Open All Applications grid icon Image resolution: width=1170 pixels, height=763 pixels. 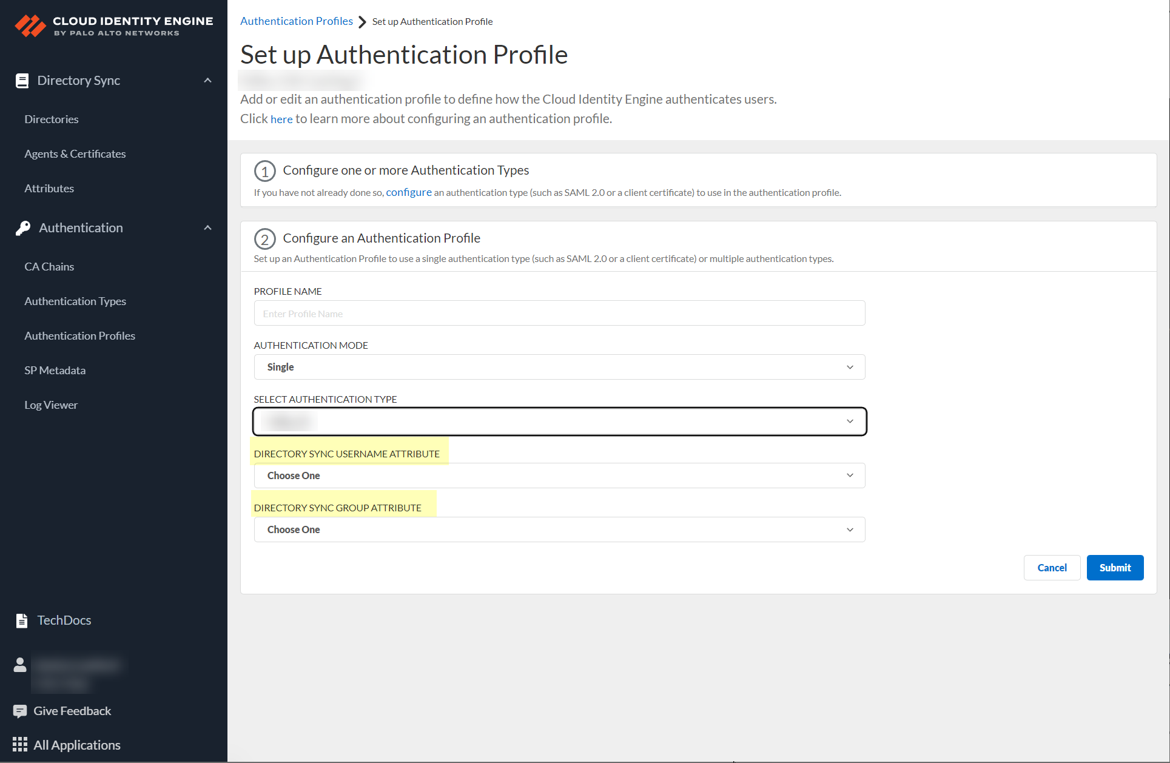pos(20,744)
